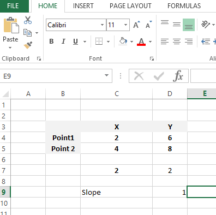Screen dimensions: 216x215
Task: Switch to the FORMULAS tab
Action: [x=184, y=6]
